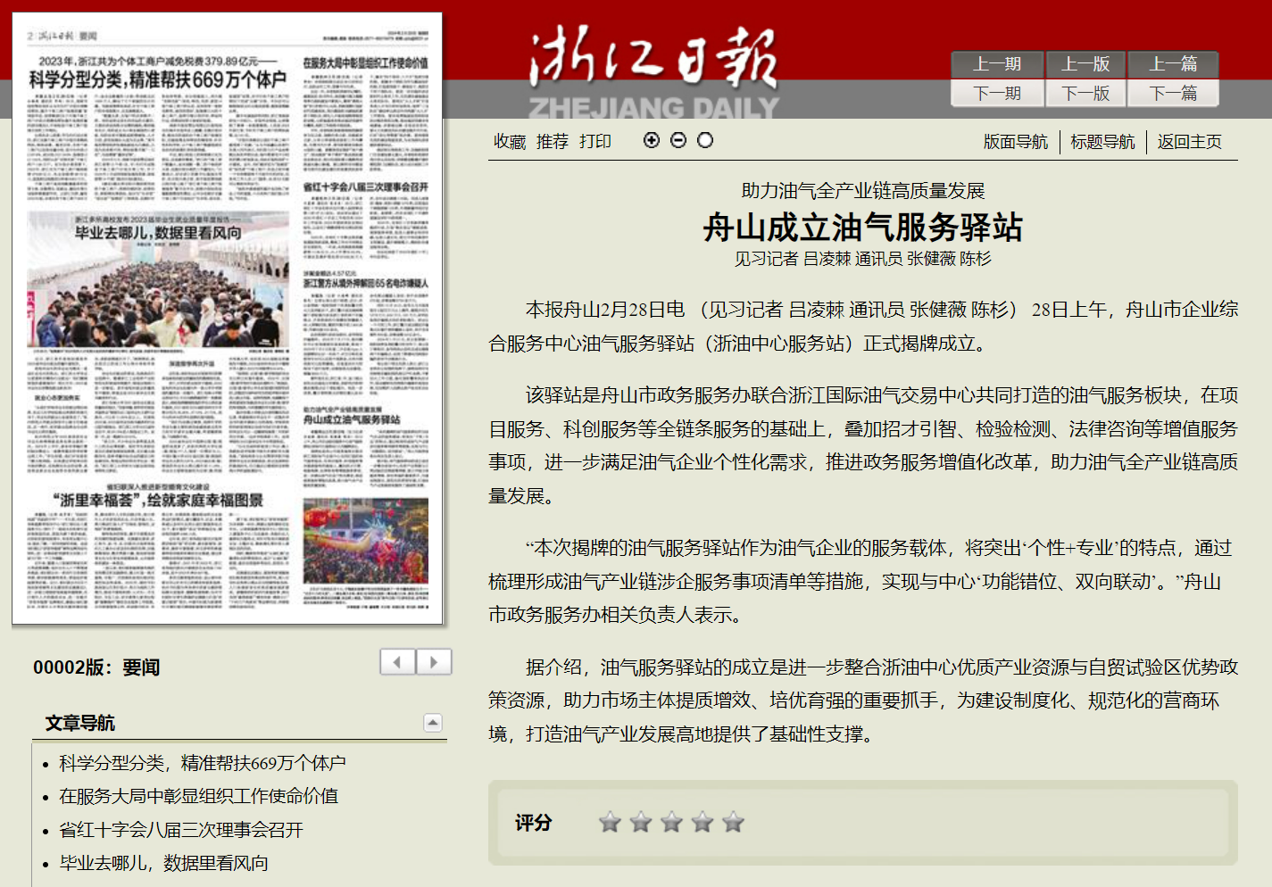Rate the article five stars
Viewport: 1272px width, 887px height.
733,822
